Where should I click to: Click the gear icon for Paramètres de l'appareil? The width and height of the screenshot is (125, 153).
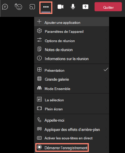pyautogui.click(x=39, y=31)
